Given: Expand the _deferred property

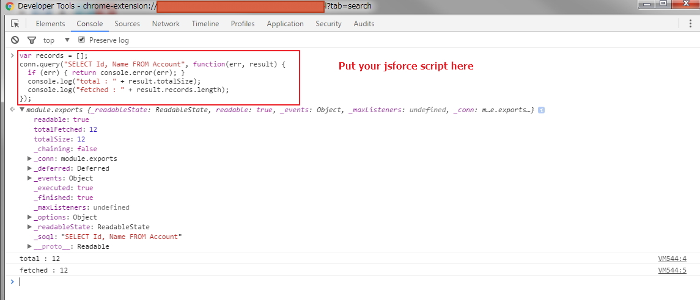Looking at the screenshot, I should pyautogui.click(x=29, y=168).
